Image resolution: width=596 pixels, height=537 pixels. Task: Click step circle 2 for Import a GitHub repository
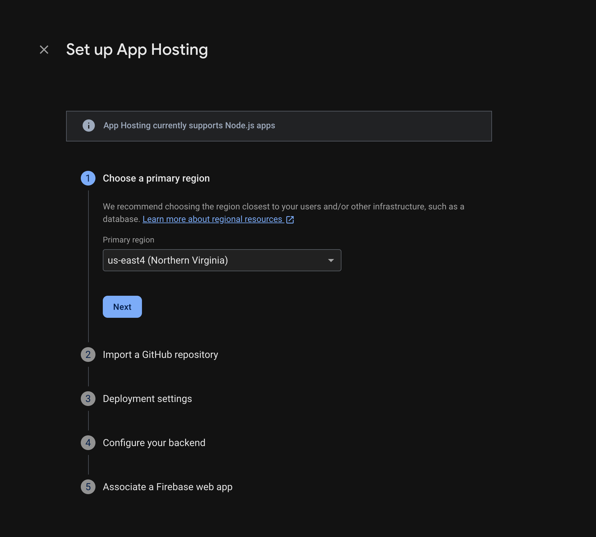88,355
